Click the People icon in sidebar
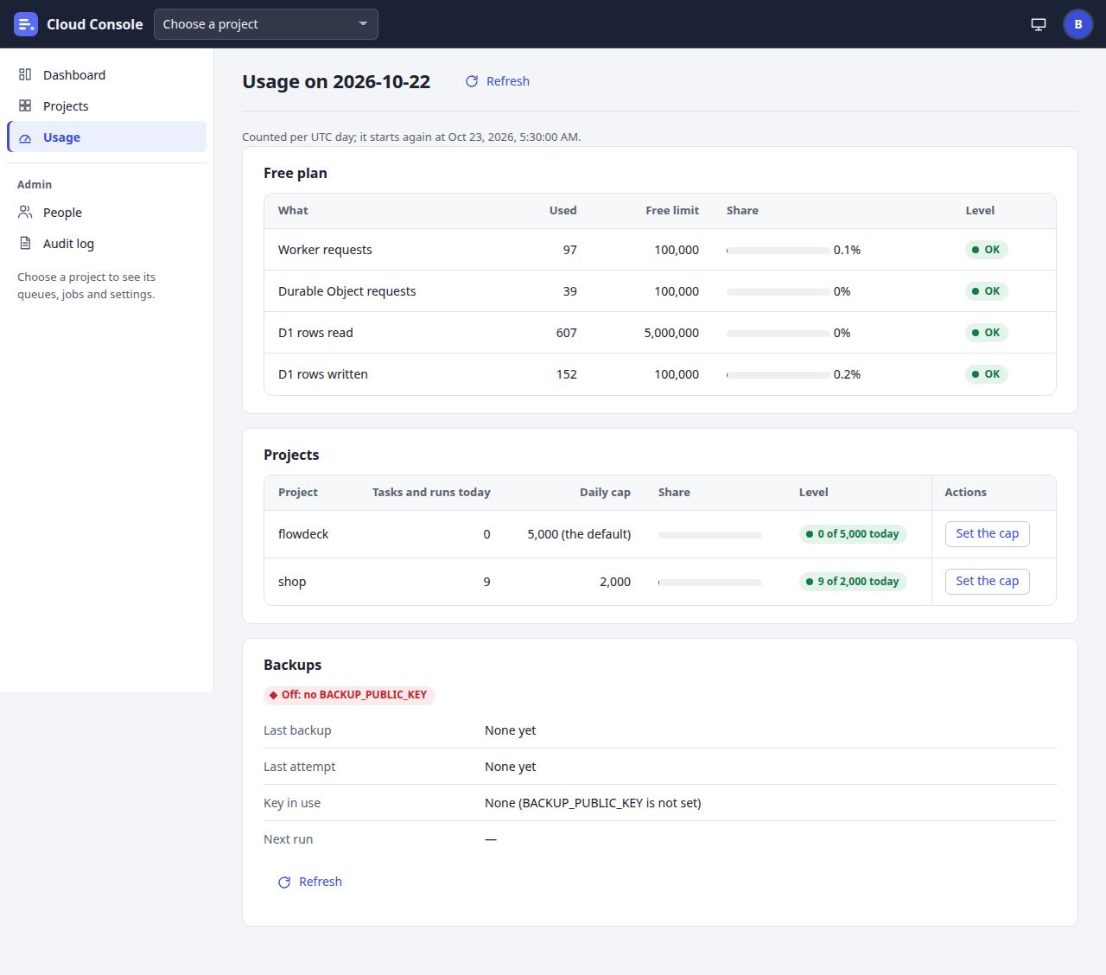 click(25, 213)
